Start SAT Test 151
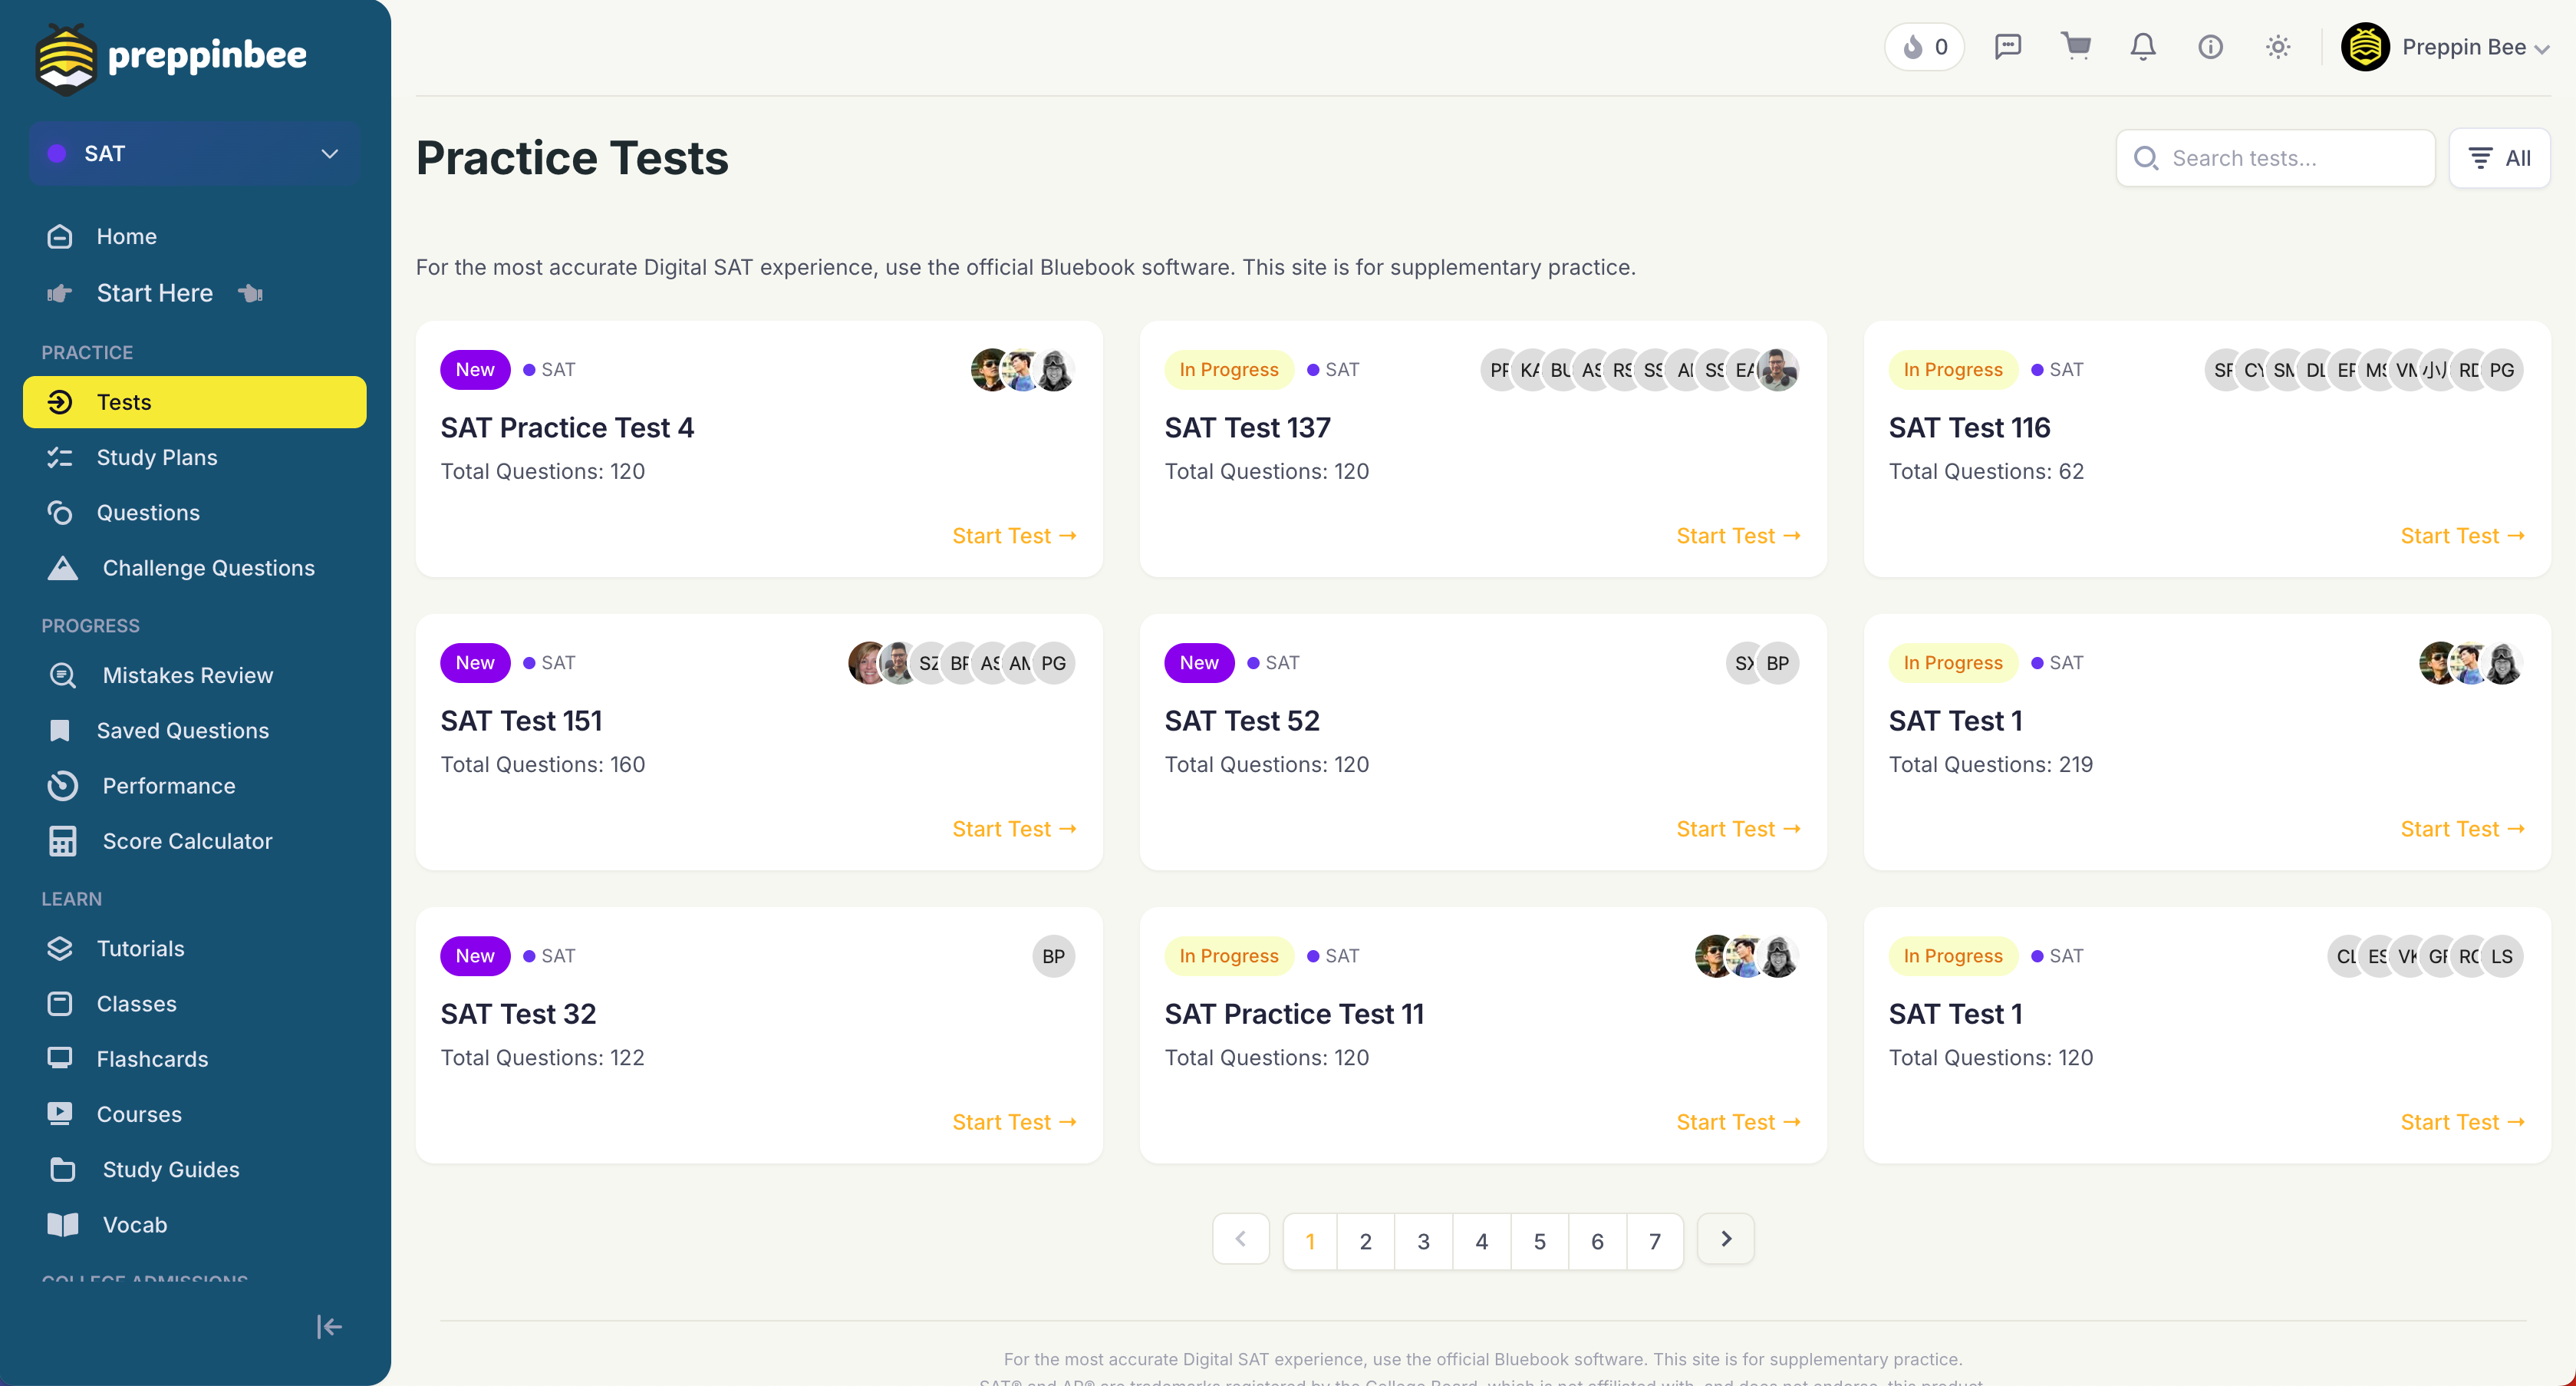Viewport: 2576px width, 1386px height. (1014, 830)
